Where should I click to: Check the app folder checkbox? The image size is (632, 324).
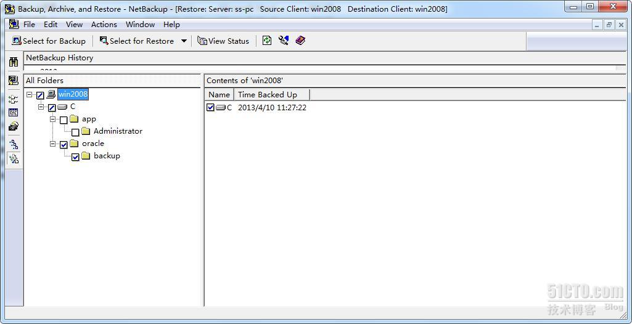64,120
